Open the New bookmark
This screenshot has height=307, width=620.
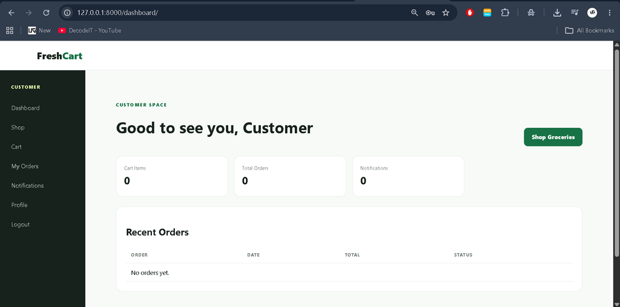coord(39,30)
